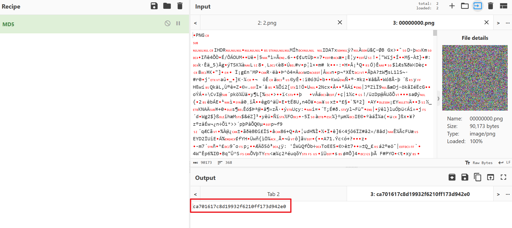Open output tabs more options menu
The image size is (512, 228).
(508, 194)
